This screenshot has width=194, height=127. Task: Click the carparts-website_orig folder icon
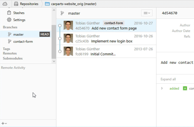tap(47, 4)
